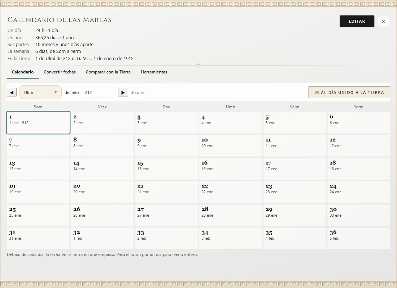Click the Editar button
This screenshot has width=397, height=288.
[x=357, y=21]
